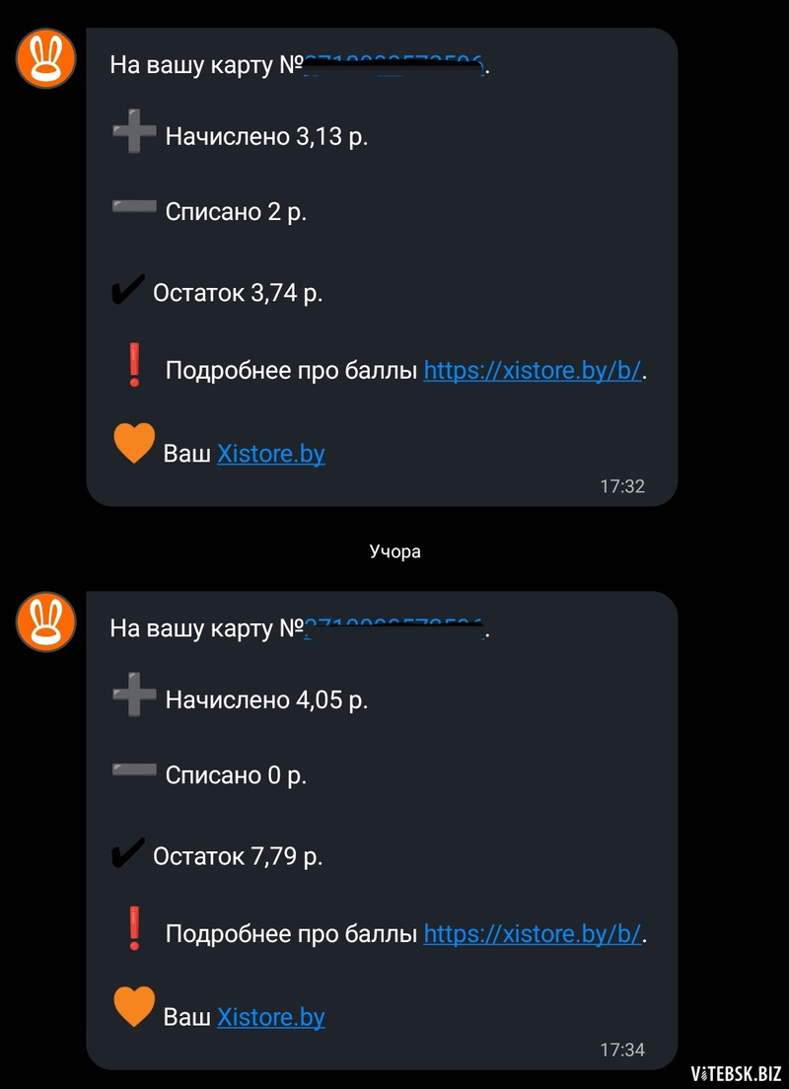Tap the orange heart in the first message
This screenshot has height=1089, width=789.
coord(134,444)
